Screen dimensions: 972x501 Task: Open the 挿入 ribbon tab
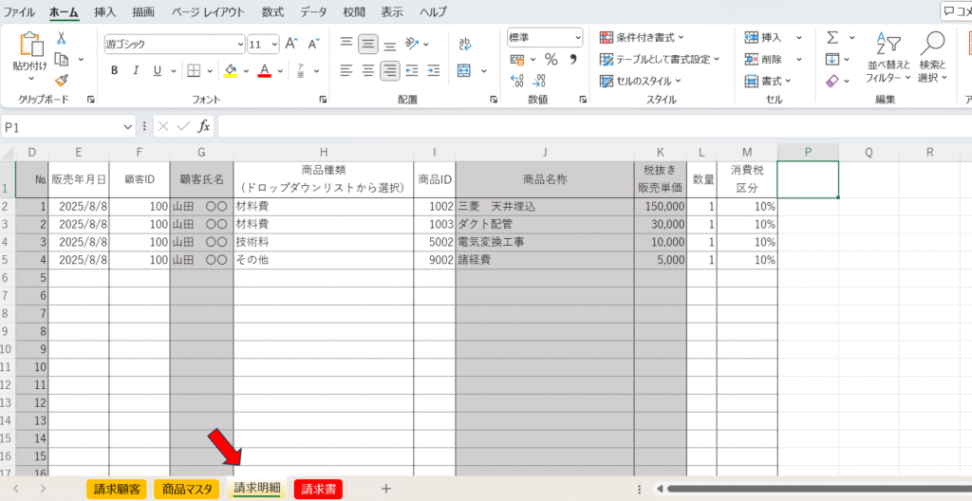pos(105,12)
